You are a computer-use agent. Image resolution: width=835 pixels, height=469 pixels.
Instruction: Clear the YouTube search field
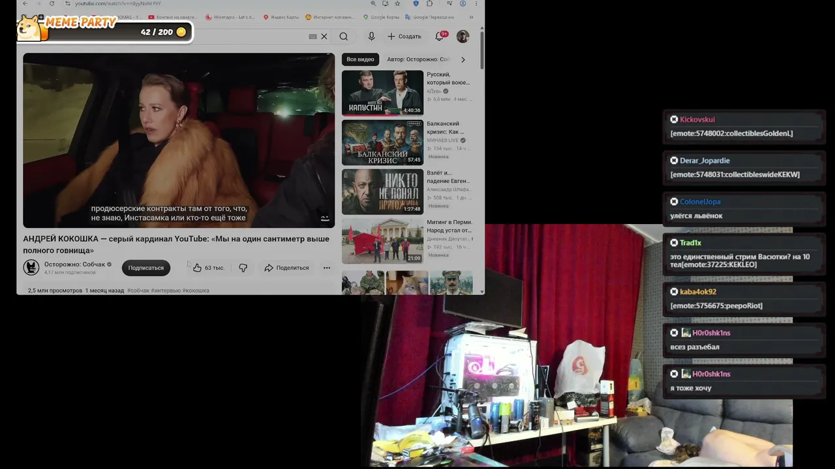coord(324,36)
